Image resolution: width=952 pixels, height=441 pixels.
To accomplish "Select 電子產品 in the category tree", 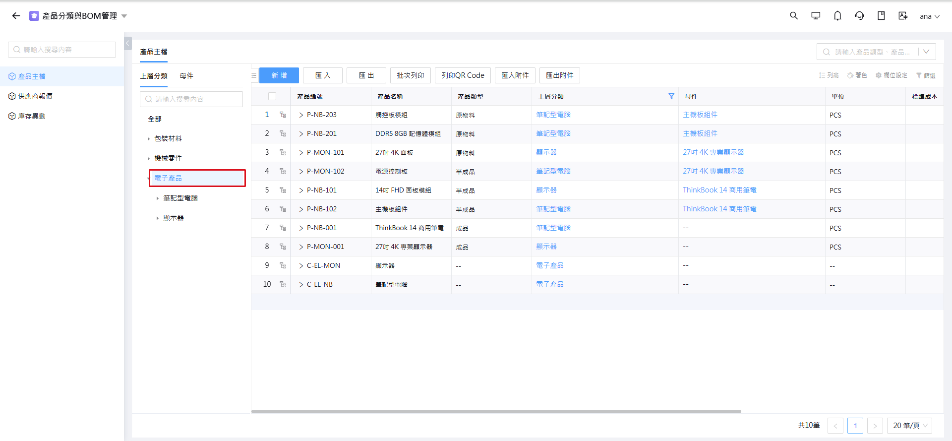I will [168, 178].
